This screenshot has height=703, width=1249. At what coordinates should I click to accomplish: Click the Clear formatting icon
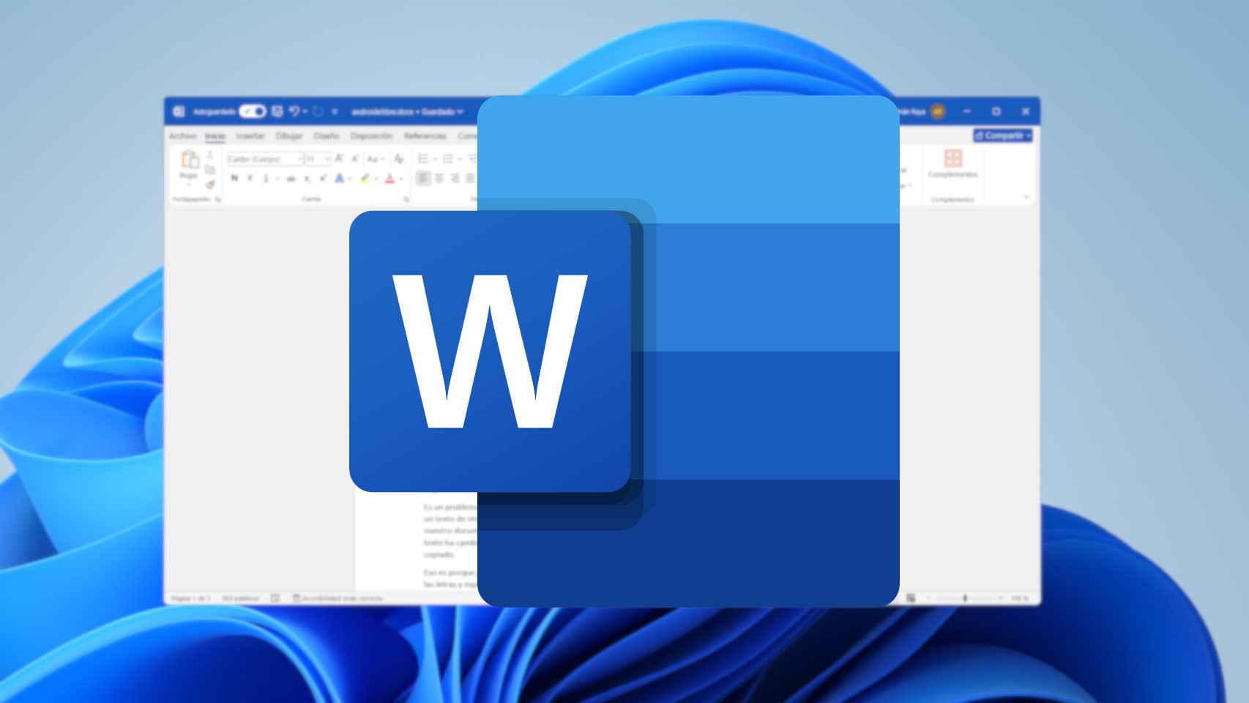pyautogui.click(x=399, y=159)
